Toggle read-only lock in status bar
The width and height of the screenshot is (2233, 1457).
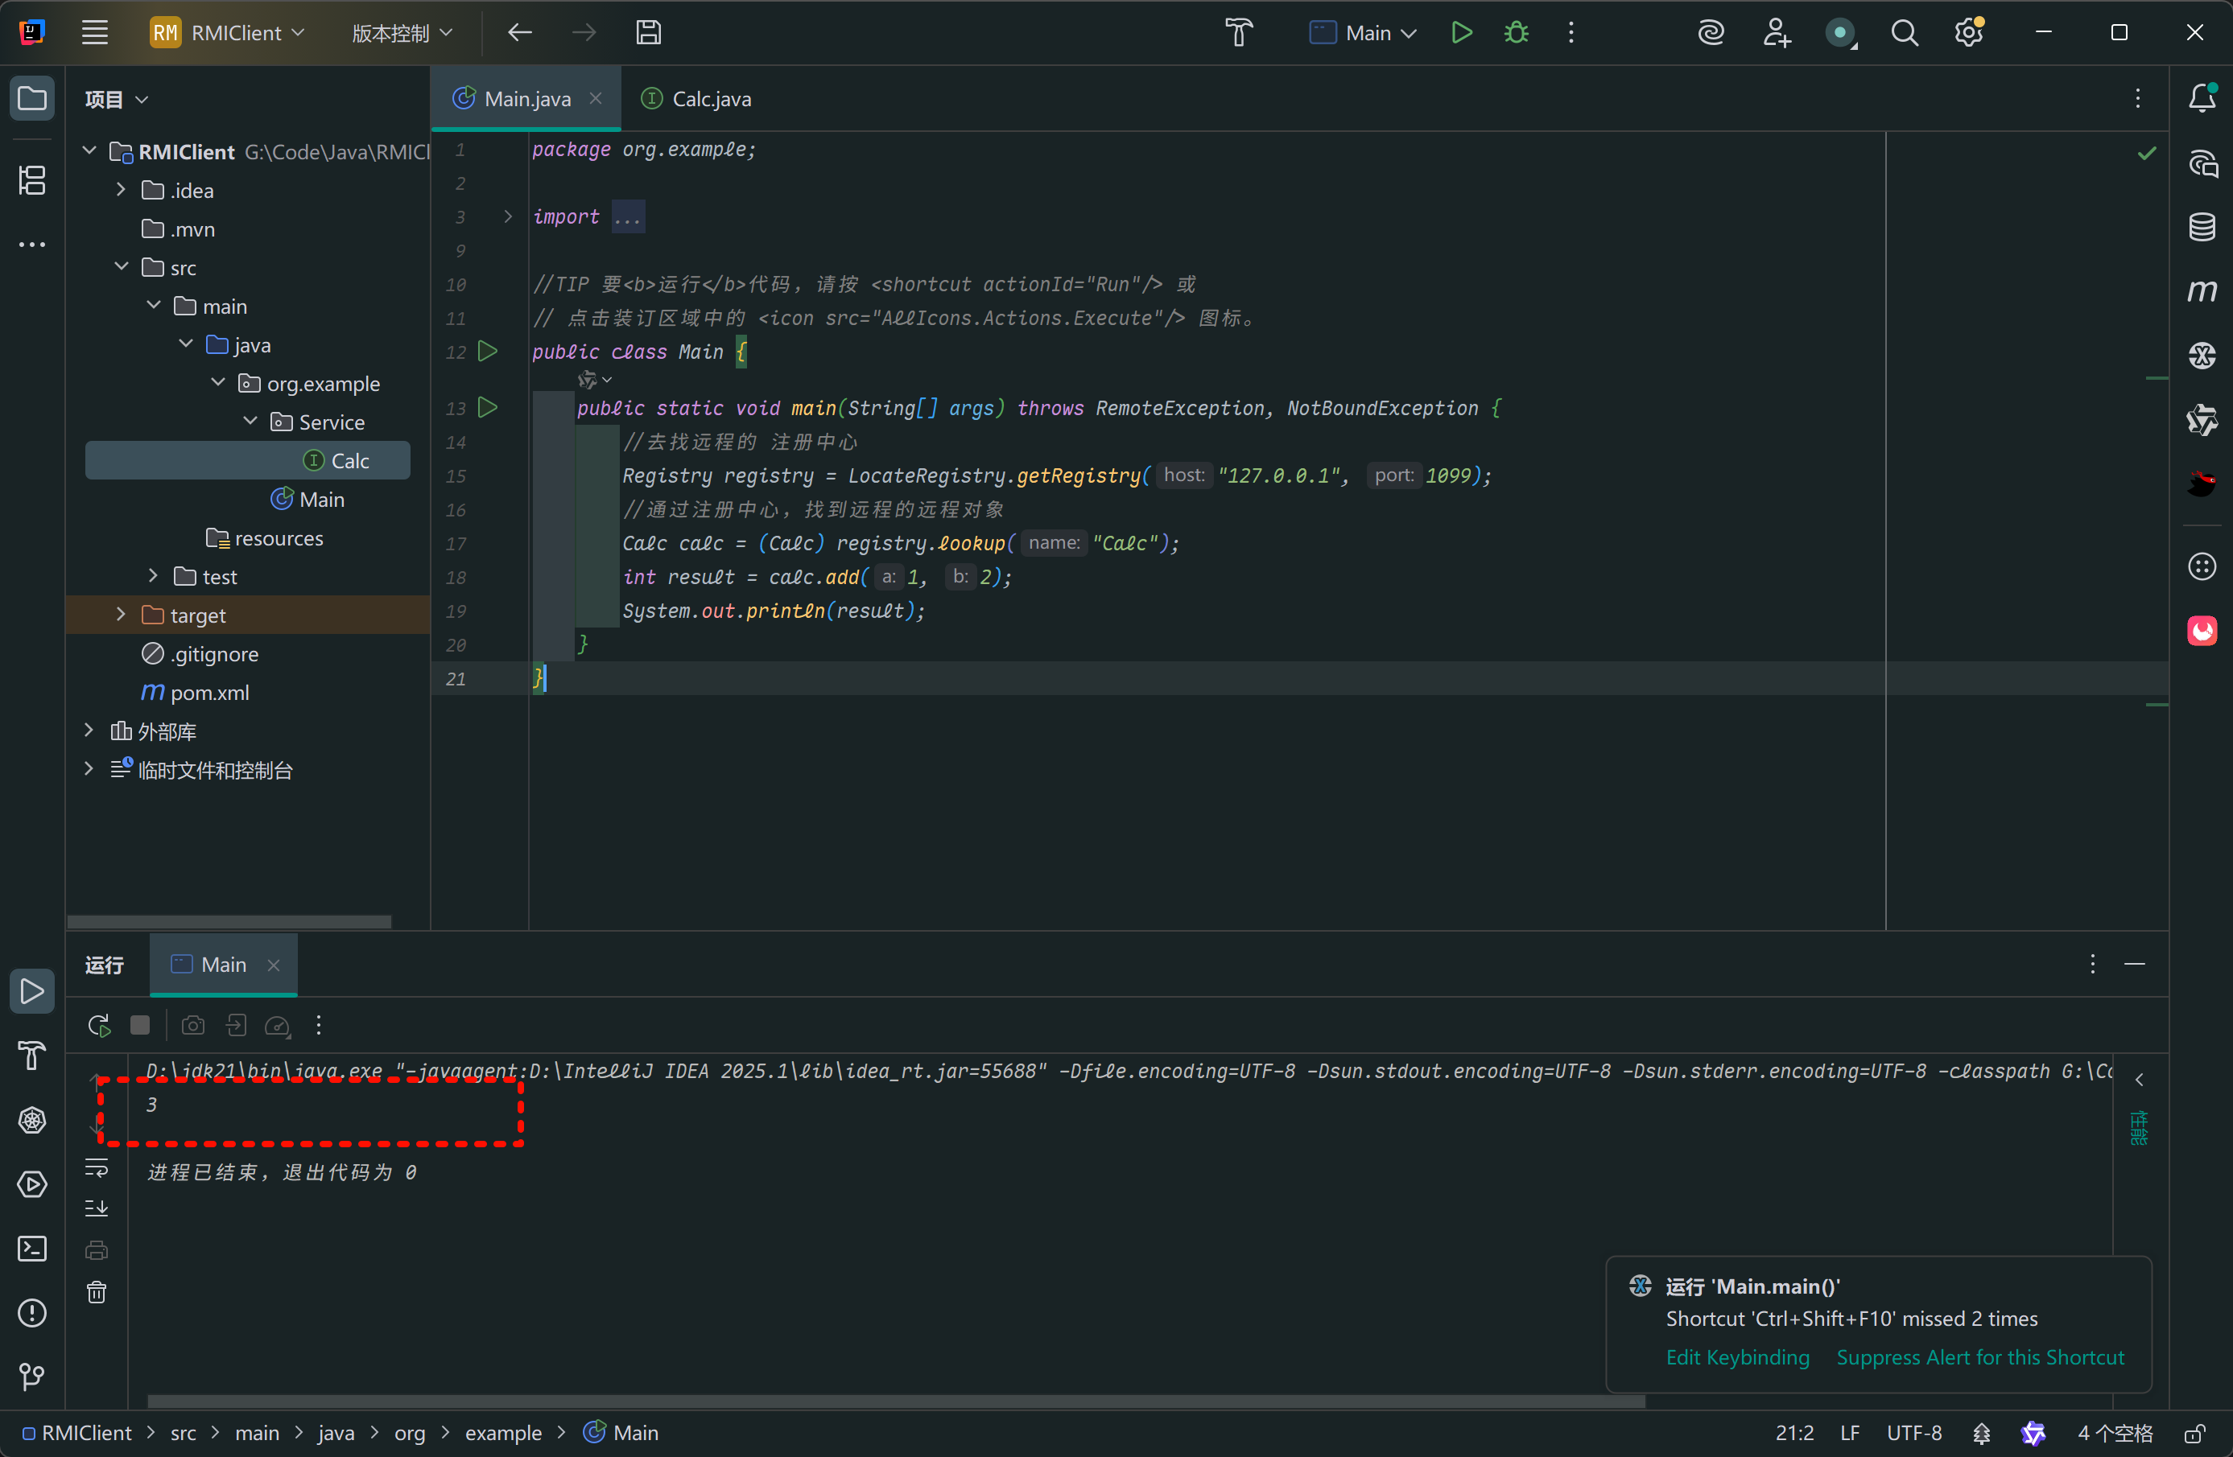coord(2194,1433)
